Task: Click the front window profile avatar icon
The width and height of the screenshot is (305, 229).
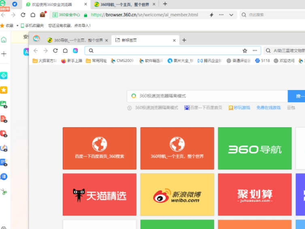Action: 36,39
